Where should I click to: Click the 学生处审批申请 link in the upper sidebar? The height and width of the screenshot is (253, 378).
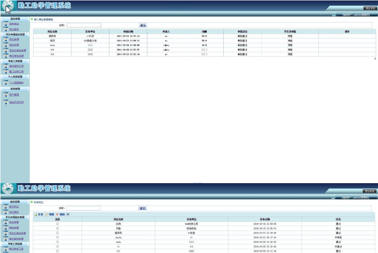coord(17,51)
